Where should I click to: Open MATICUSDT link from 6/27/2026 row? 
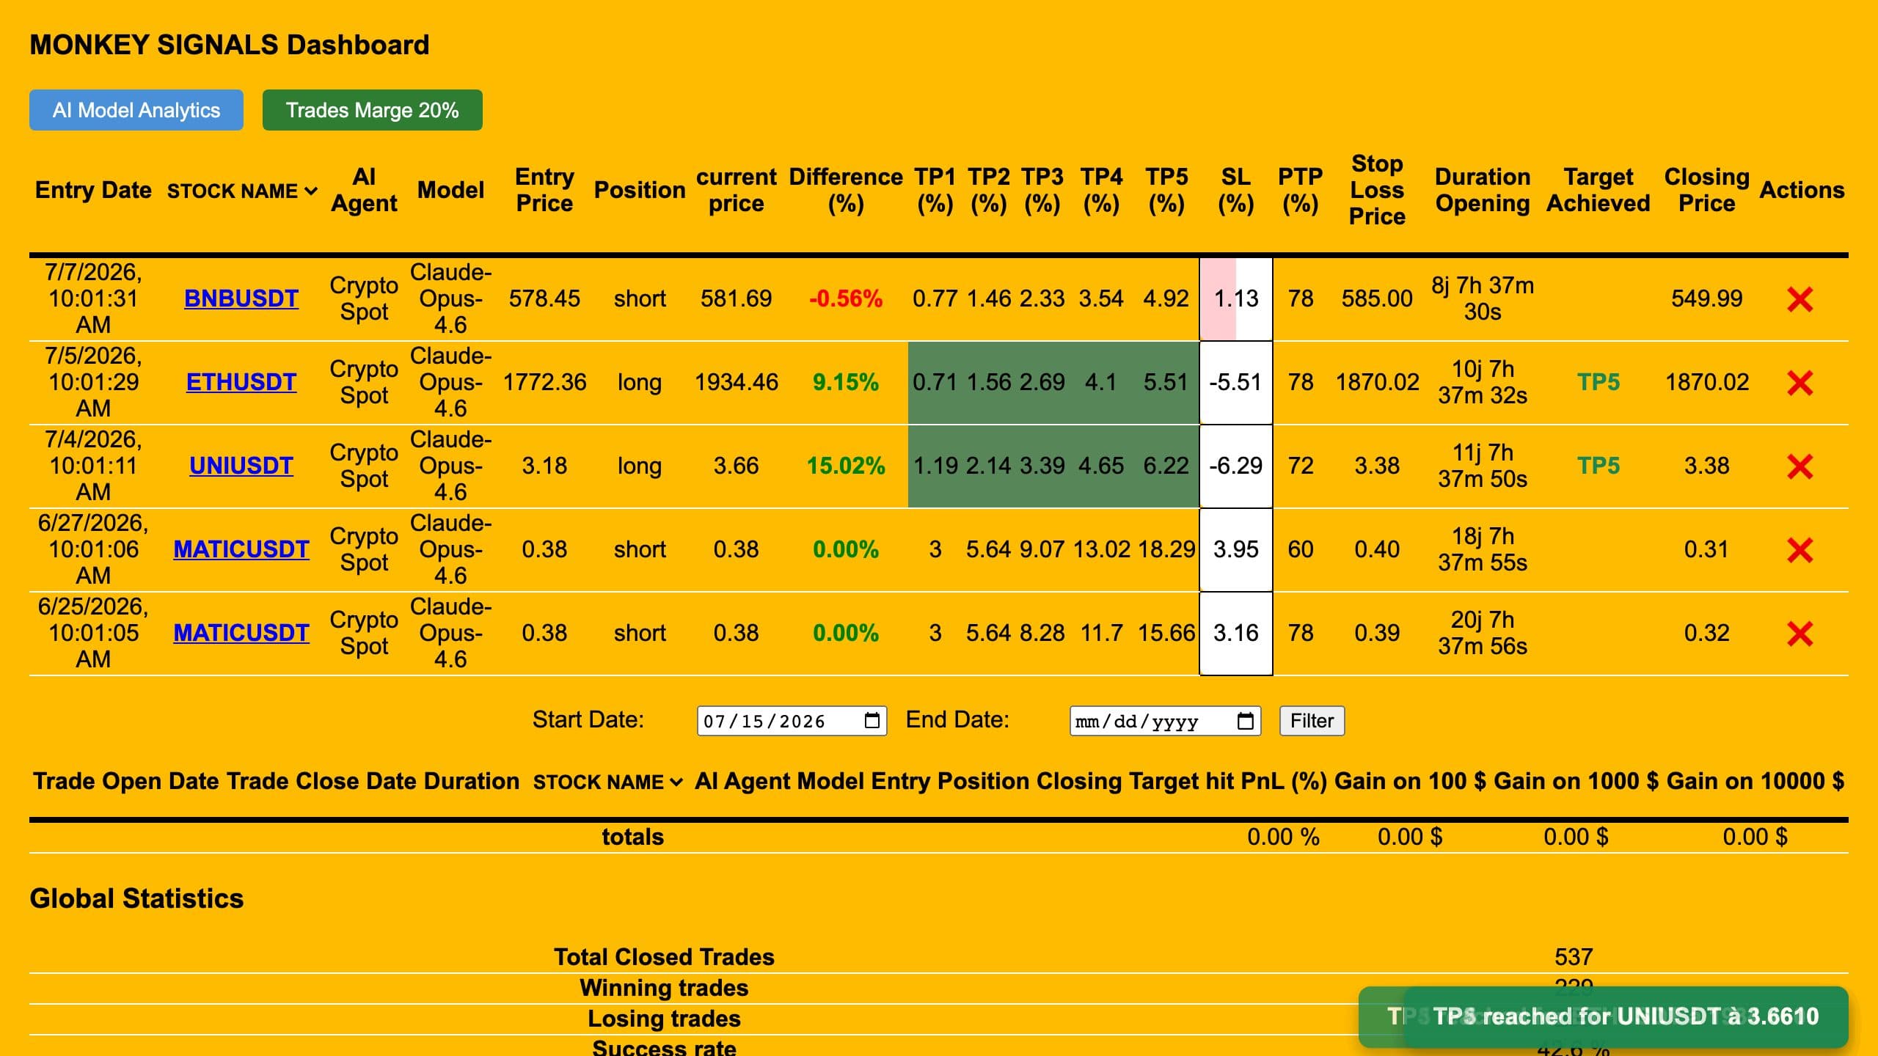coord(241,549)
